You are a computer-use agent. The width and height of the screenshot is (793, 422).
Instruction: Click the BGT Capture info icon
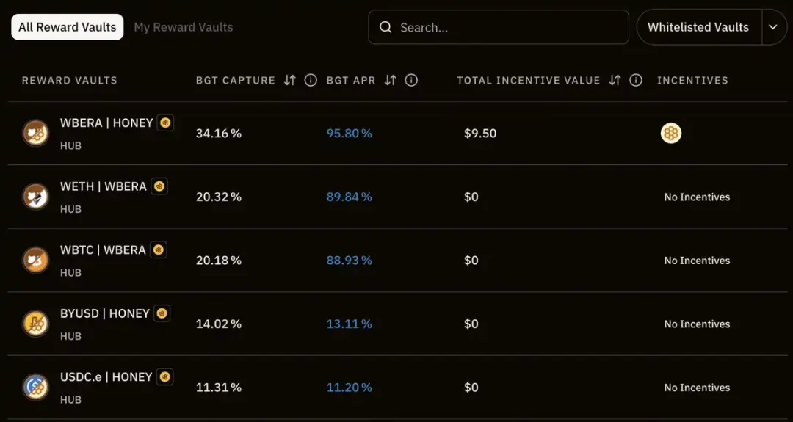click(311, 80)
